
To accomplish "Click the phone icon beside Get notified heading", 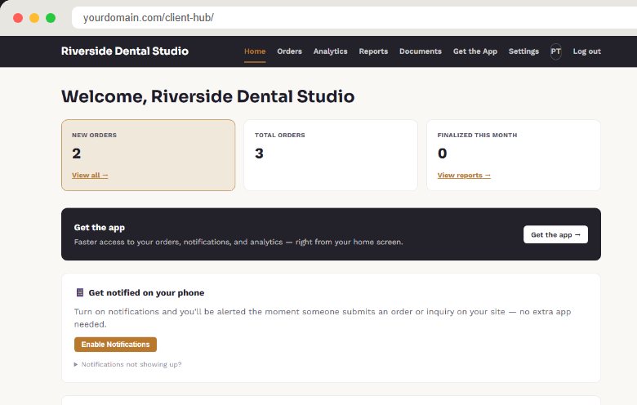I will [x=80, y=292].
